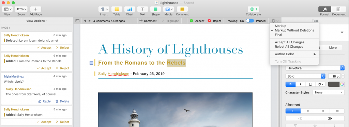Image resolution: width=349 pixels, height=127 pixels.
Task: Reject the deleted Lorem ipsum change
Action: [x=62, y=47]
